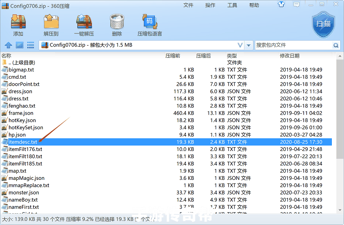The width and height of the screenshot is (344, 225).
Task: Select the ..(上级目录) parent directory row
Action: (x=166, y=63)
